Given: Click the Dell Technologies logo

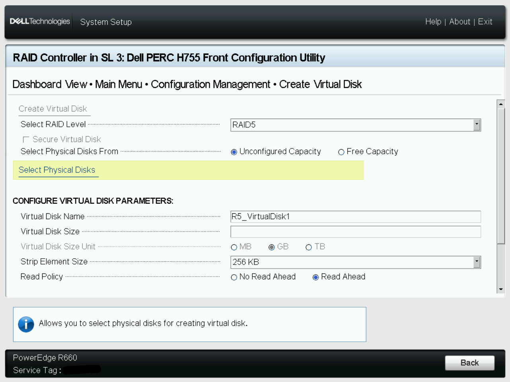Looking at the screenshot, I should pos(40,21).
